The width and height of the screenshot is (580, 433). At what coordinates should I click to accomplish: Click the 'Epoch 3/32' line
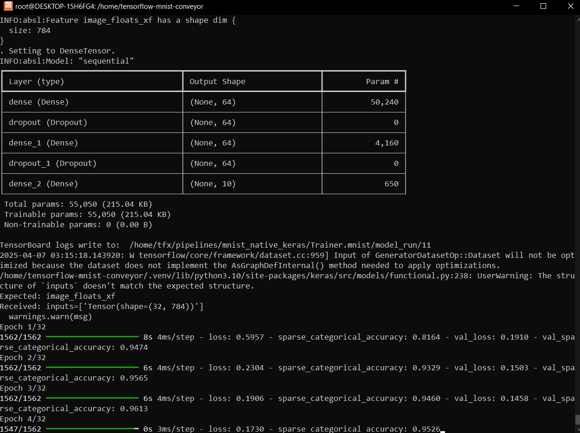[23, 388]
